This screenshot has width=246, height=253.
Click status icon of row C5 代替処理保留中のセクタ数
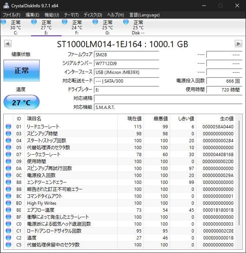tap(8, 245)
